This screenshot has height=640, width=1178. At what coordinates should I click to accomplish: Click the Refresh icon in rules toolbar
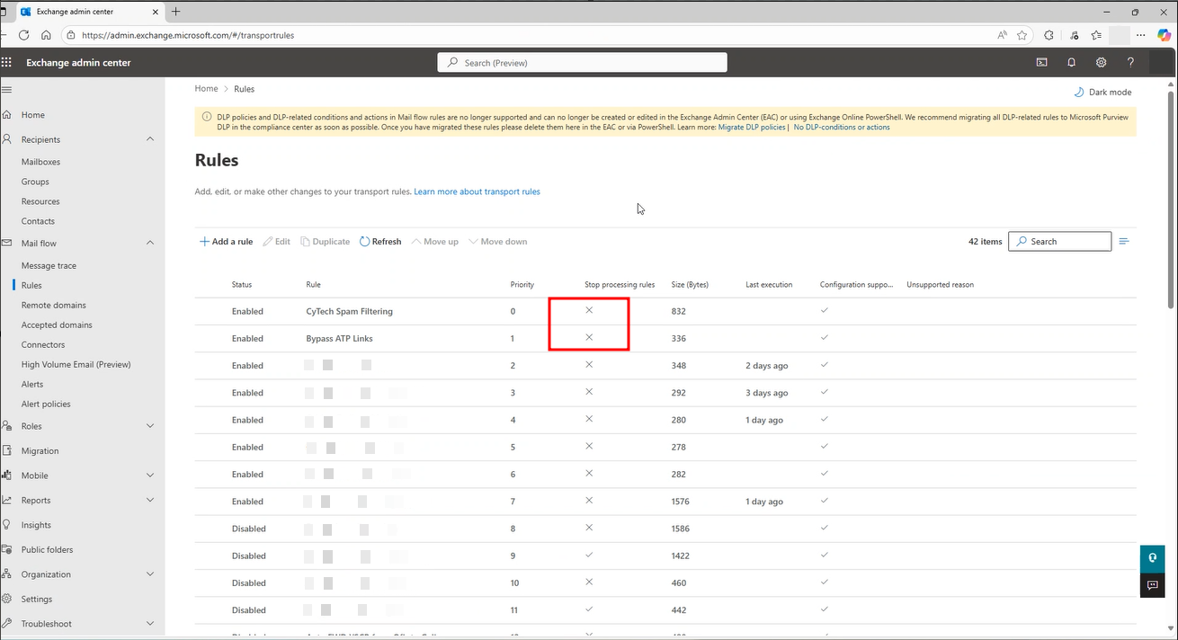[x=364, y=242]
